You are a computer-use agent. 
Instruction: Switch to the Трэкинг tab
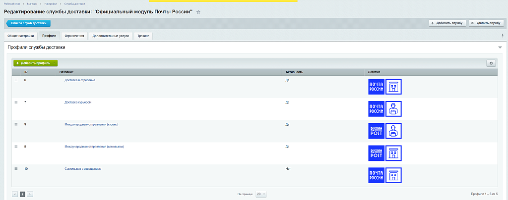[x=143, y=36]
